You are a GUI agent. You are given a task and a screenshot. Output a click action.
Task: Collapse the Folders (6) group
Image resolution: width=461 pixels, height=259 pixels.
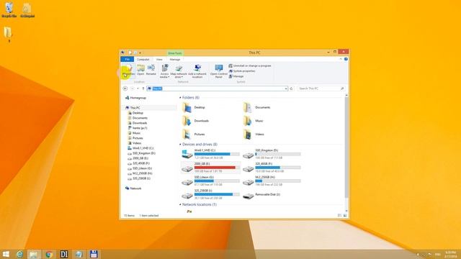click(180, 98)
